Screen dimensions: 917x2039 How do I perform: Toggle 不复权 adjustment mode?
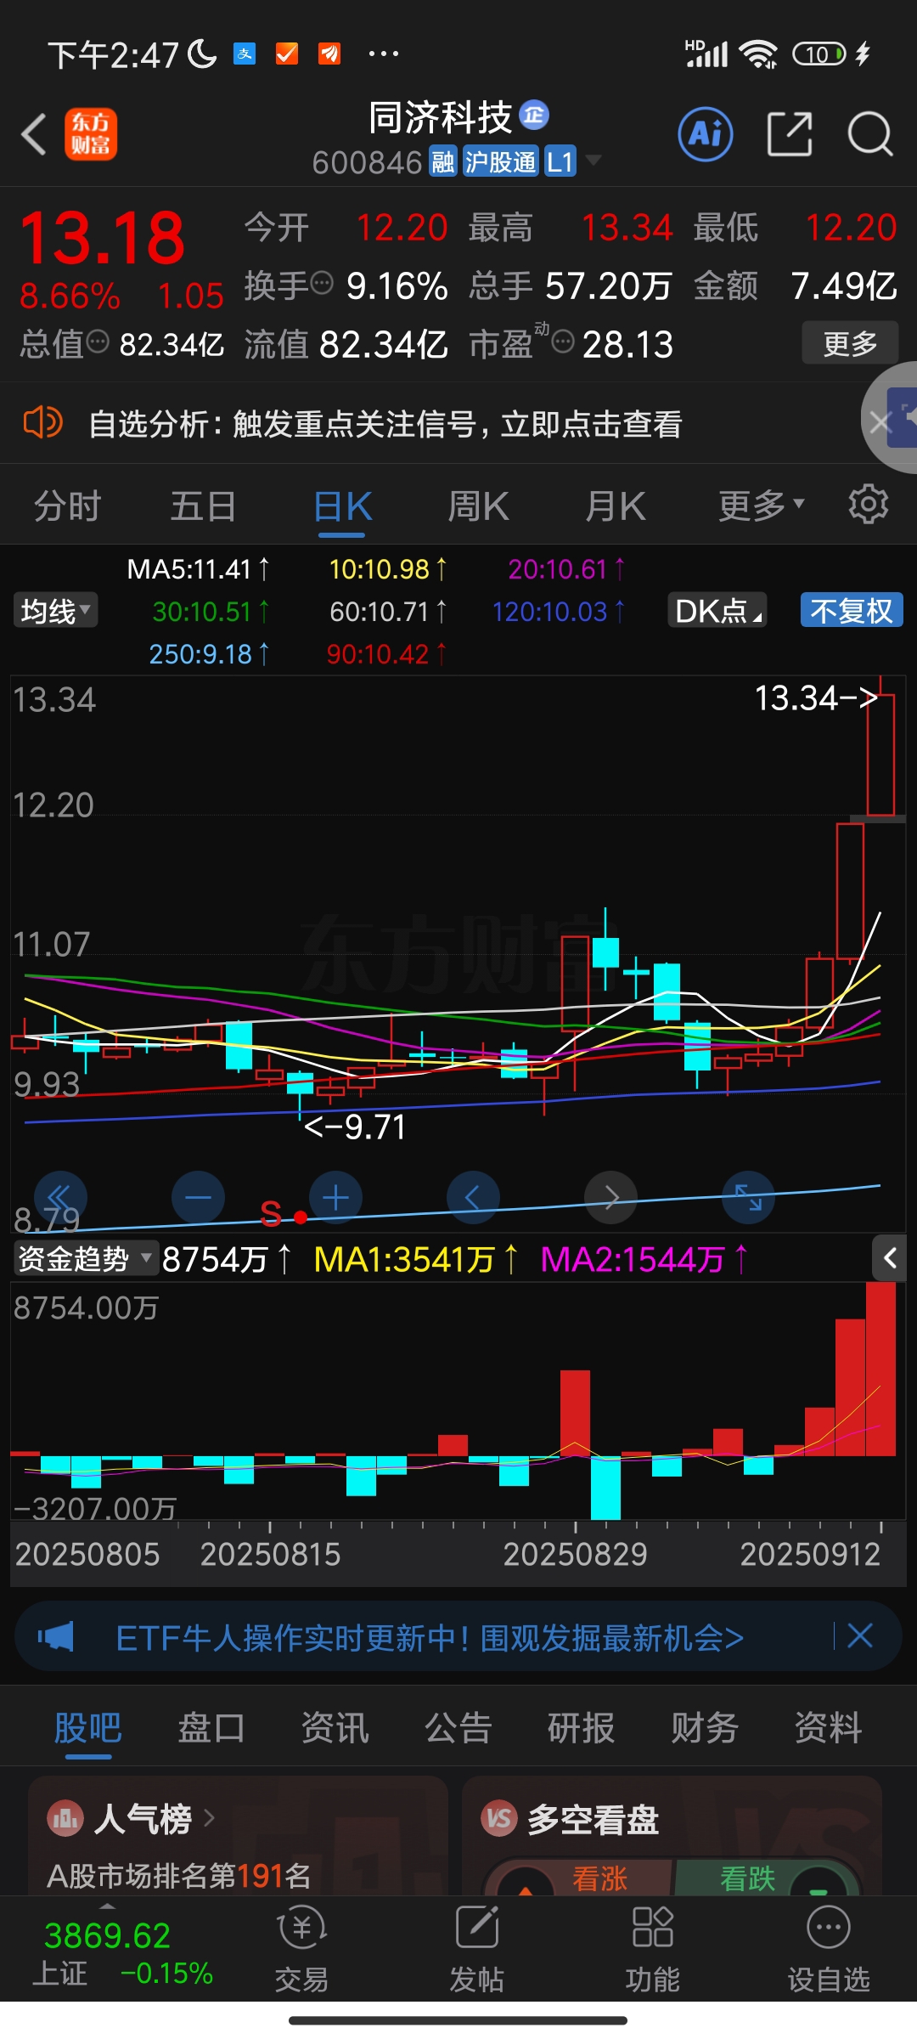852,611
